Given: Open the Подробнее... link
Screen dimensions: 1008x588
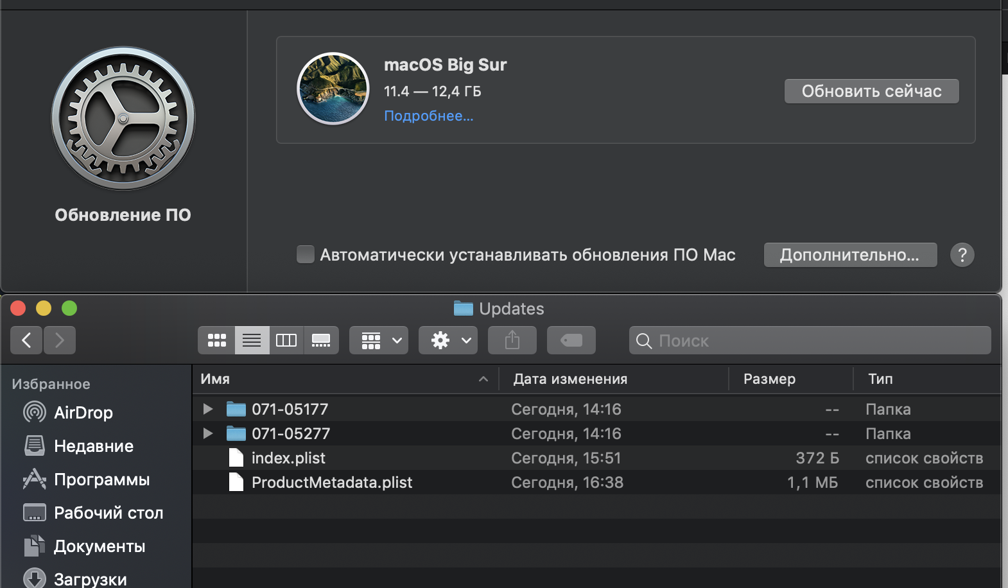Looking at the screenshot, I should (428, 116).
